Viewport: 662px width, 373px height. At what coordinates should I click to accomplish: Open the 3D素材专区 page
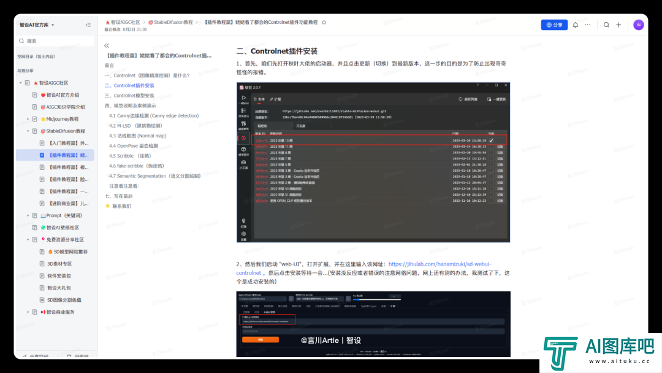click(59, 264)
